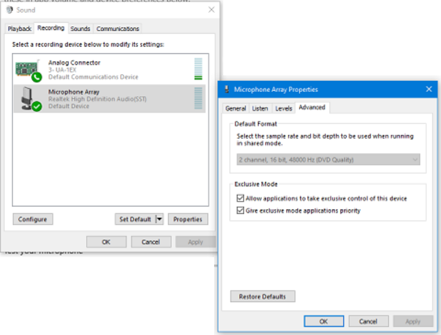441x335 pixels.
Task: Open the Communications tab
Action: click(117, 29)
